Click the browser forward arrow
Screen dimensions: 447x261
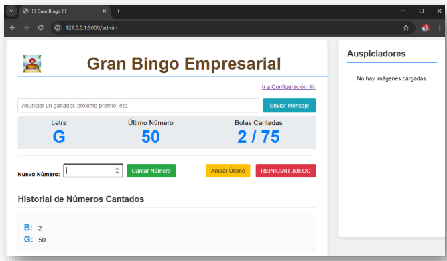point(26,28)
